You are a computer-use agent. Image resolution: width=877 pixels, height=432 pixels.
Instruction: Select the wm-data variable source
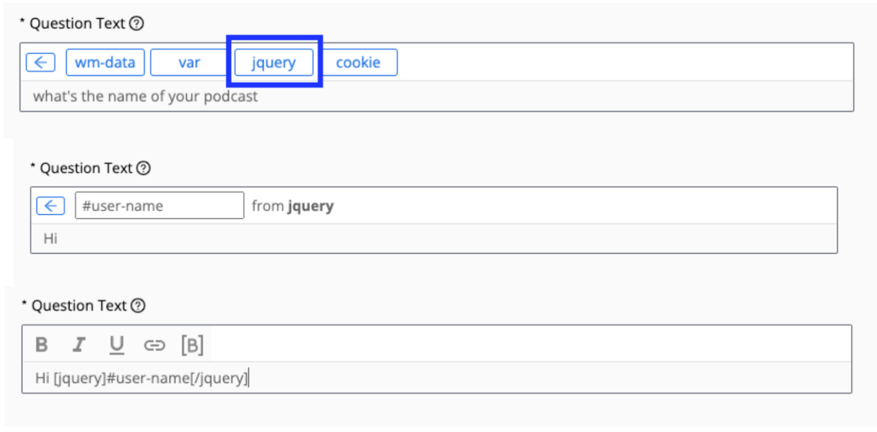[104, 62]
